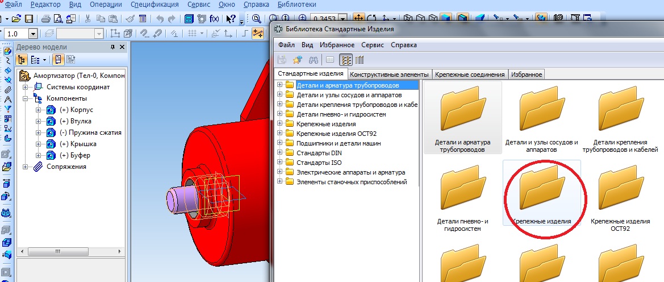This screenshot has height=282, width=664.
Task: Undo last action arrow
Action: 160,19
